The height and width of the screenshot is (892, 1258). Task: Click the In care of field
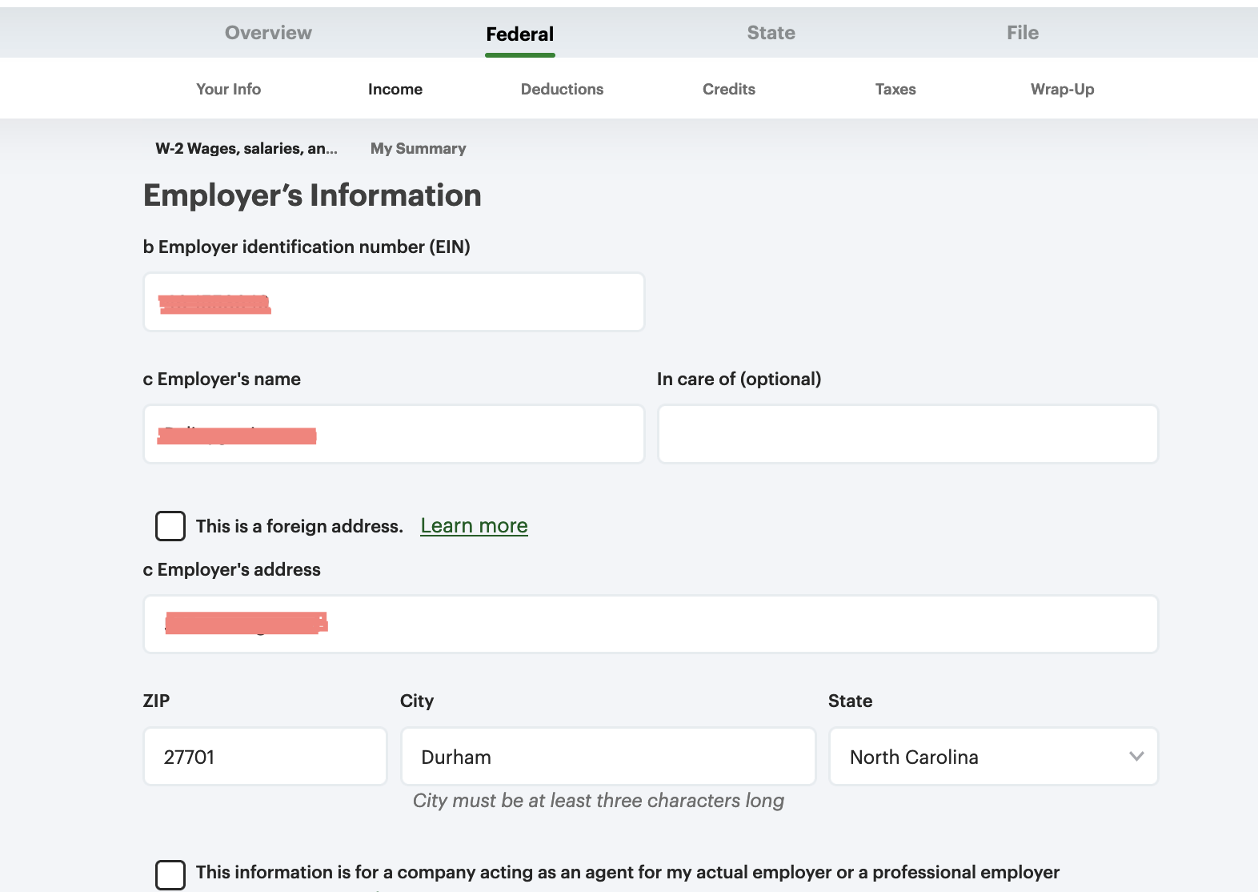907,434
